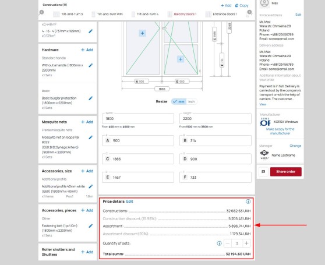Click the A dimension input field

pos(138,141)
